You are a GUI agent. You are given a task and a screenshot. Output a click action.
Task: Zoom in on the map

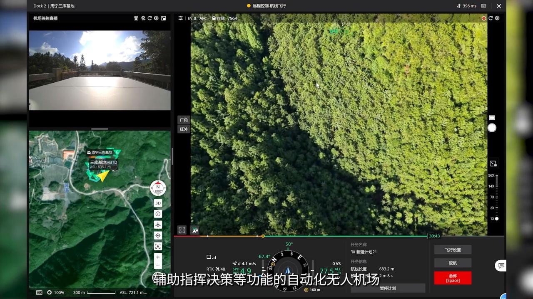pyautogui.click(x=158, y=257)
